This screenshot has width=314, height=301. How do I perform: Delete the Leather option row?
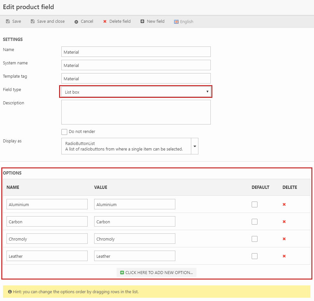pos(284,256)
